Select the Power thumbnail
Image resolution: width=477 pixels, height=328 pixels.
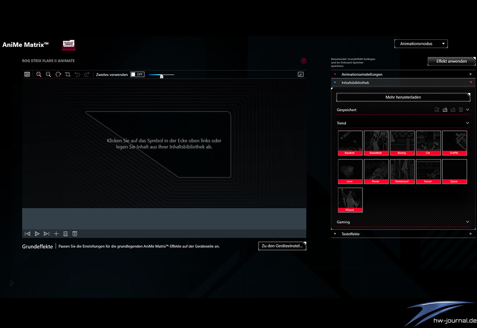coord(376,171)
